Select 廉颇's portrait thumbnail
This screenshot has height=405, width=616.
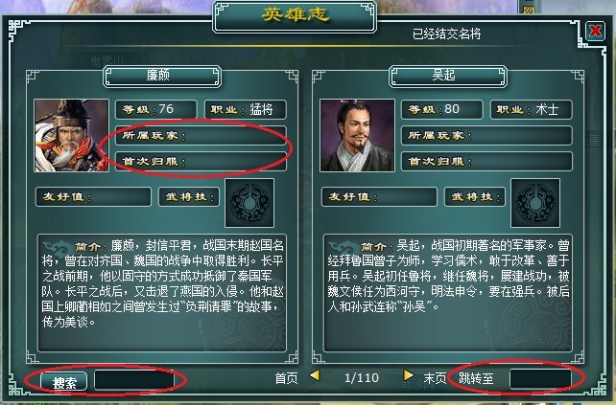click(72, 135)
